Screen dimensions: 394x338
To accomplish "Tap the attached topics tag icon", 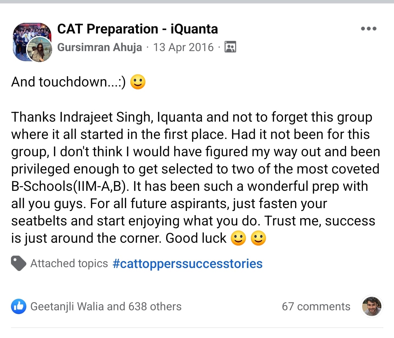I will [19, 263].
